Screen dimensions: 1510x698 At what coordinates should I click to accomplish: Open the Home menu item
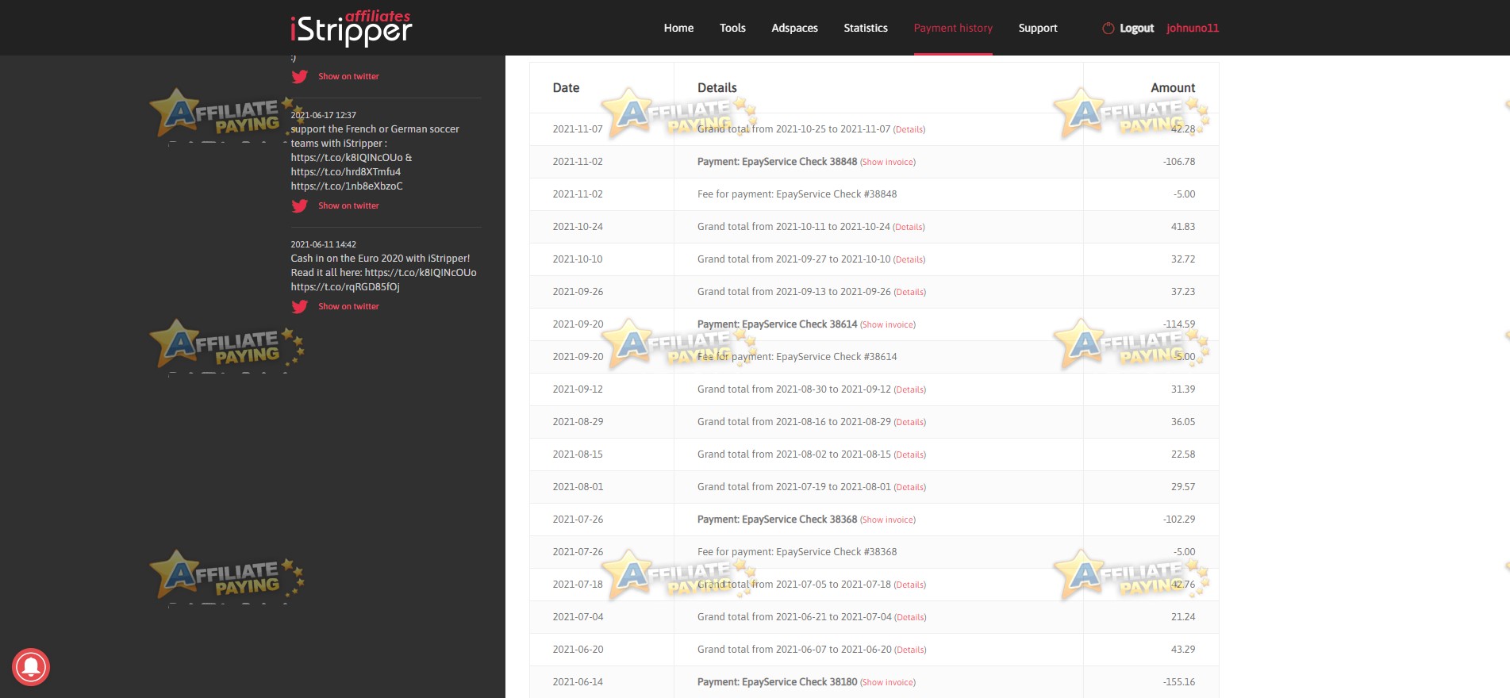pos(678,28)
